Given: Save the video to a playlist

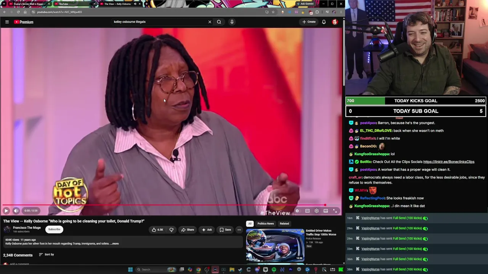Looking at the screenshot, I should 225,230.
